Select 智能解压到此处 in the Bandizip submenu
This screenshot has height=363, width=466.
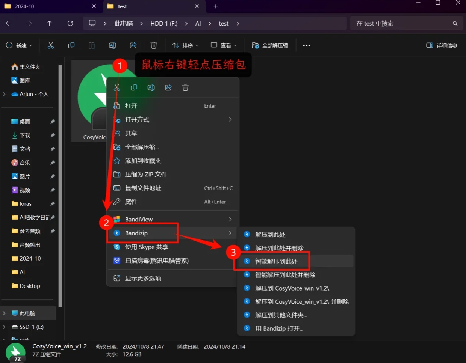coord(277,261)
